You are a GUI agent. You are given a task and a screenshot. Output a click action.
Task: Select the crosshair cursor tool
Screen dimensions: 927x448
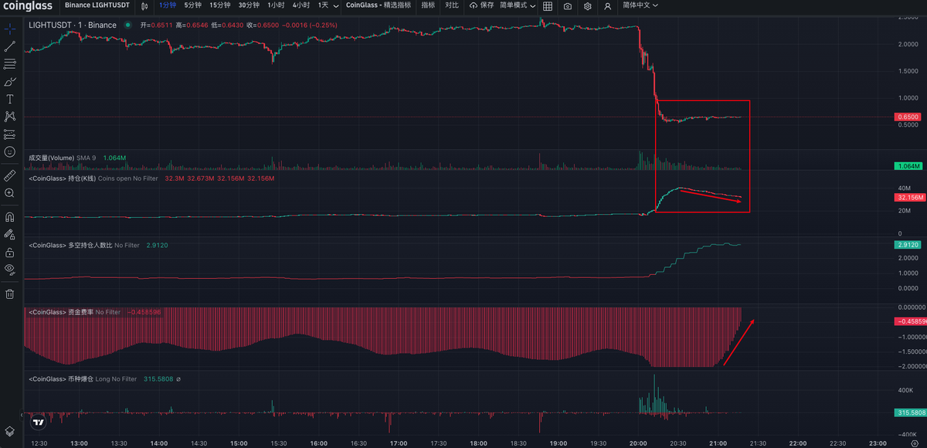pos(10,28)
